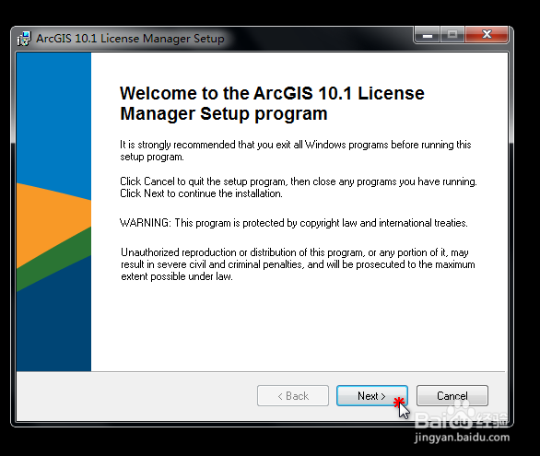Viewport: 540px width, 456px height.
Task: Click the 'WARNING: This program is protected' line
Action: (x=293, y=223)
